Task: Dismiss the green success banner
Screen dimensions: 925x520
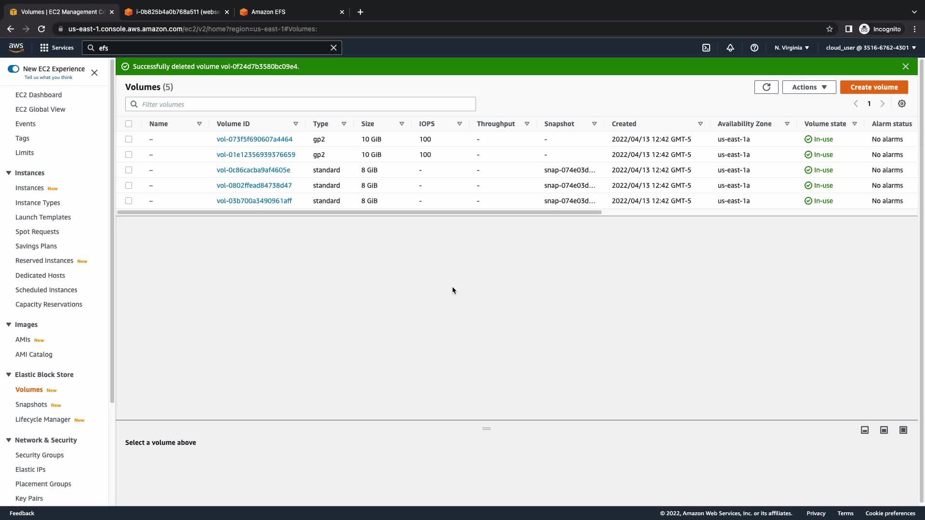Action: [905, 66]
